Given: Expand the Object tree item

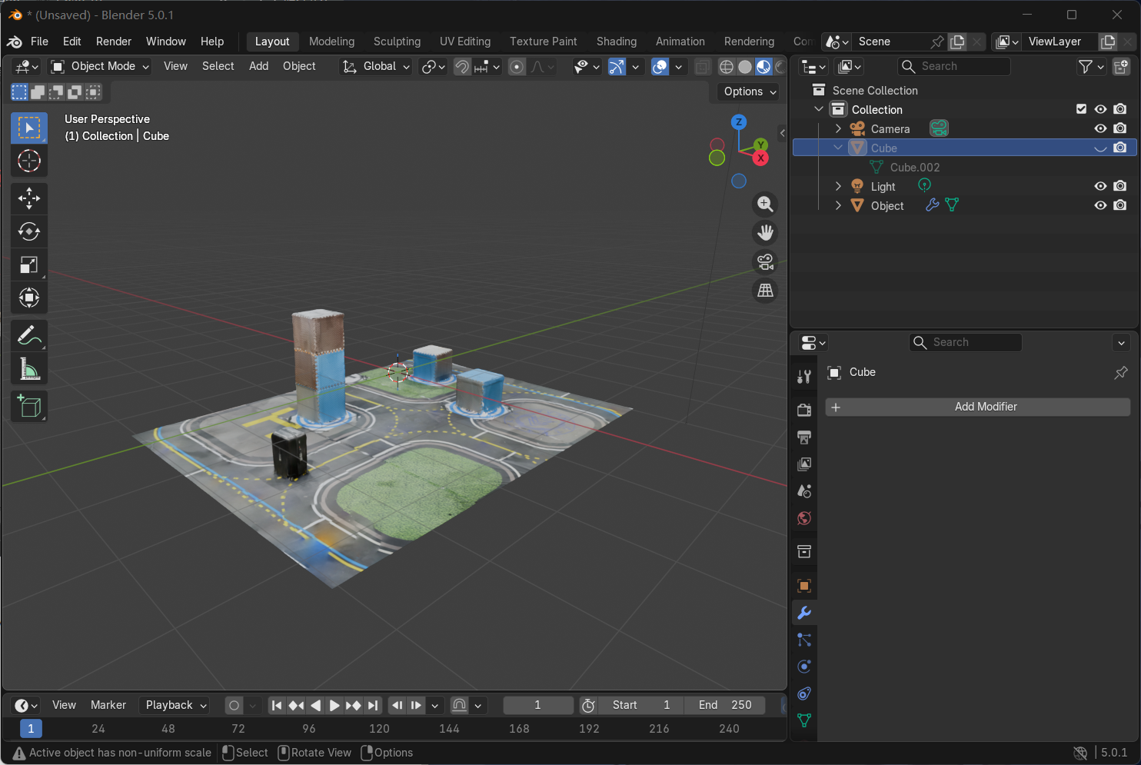Looking at the screenshot, I should tap(838, 205).
